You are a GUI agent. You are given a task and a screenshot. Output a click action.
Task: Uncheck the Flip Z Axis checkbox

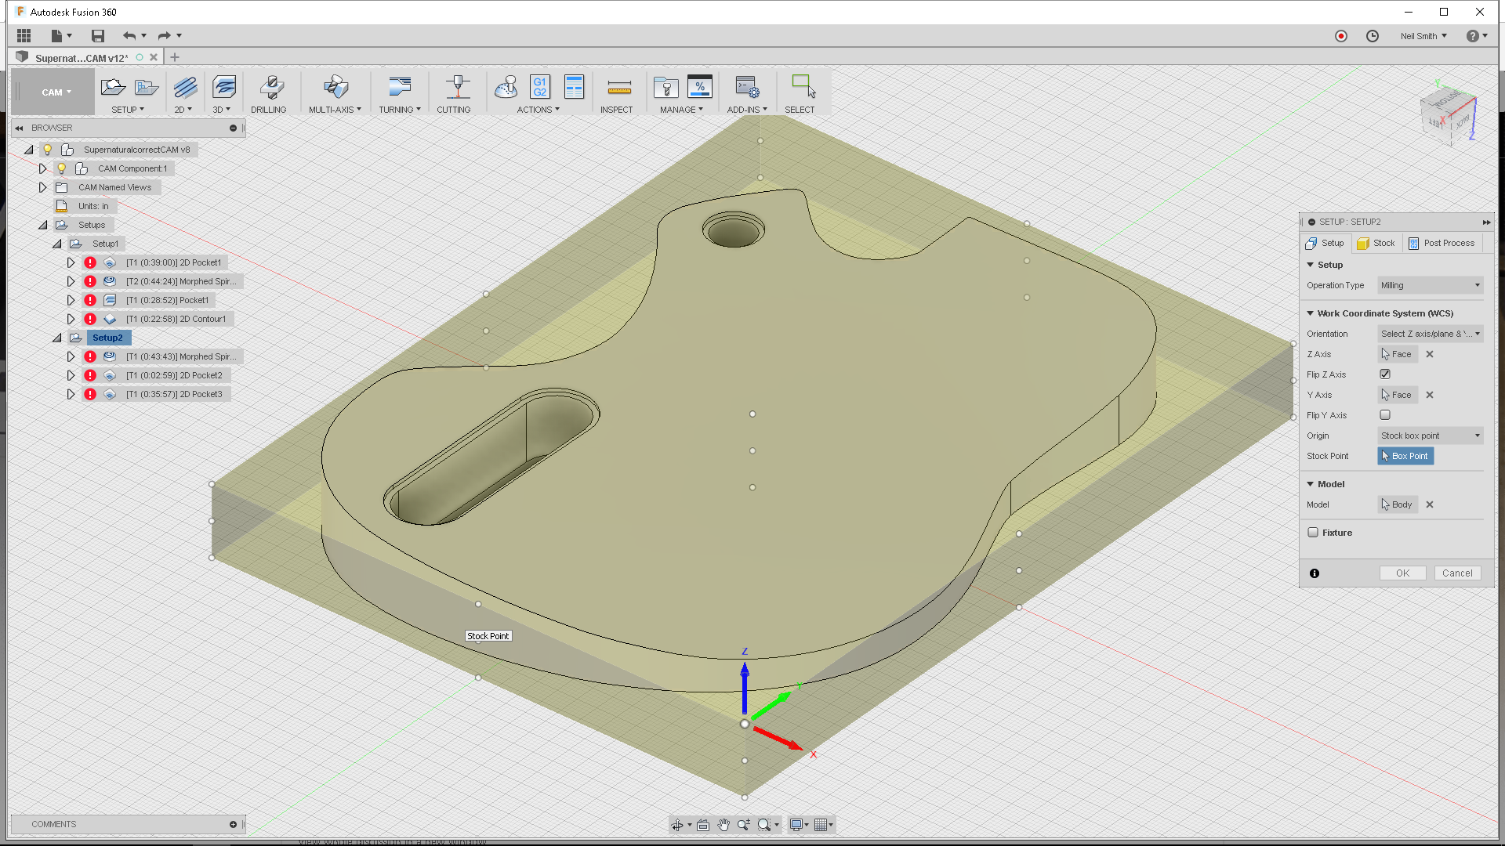pyautogui.click(x=1384, y=374)
